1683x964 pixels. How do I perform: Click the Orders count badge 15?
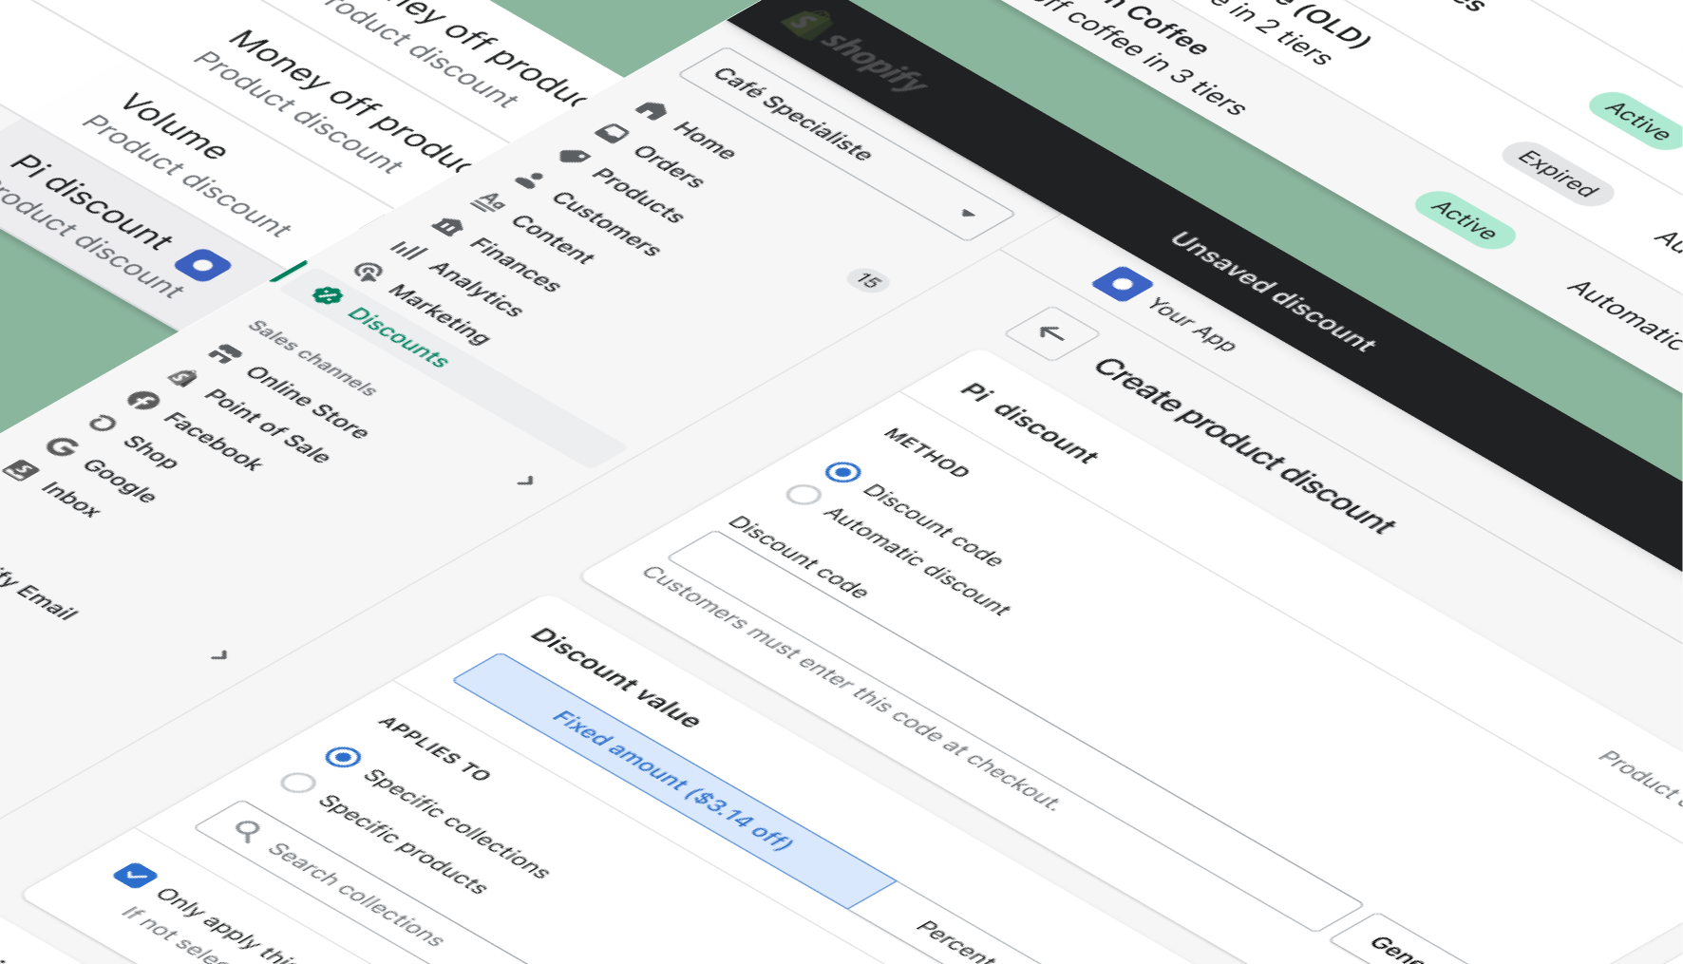[868, 279]
